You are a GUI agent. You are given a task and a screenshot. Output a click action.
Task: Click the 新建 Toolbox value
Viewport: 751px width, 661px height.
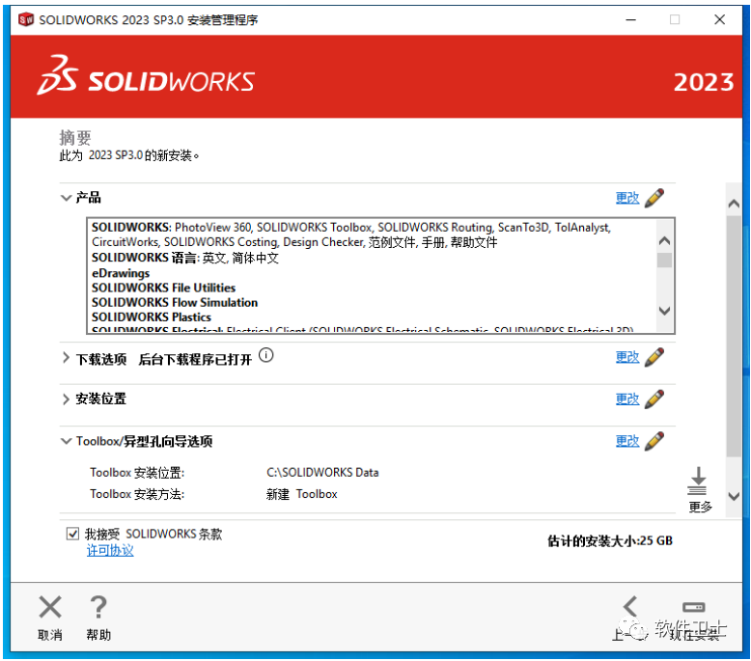(302, 494)
